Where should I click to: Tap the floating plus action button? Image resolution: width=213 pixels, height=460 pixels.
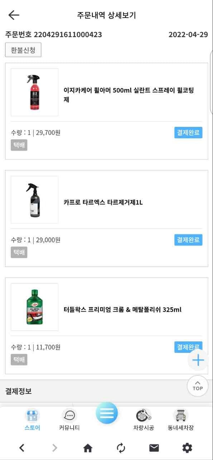coord(197,360)
